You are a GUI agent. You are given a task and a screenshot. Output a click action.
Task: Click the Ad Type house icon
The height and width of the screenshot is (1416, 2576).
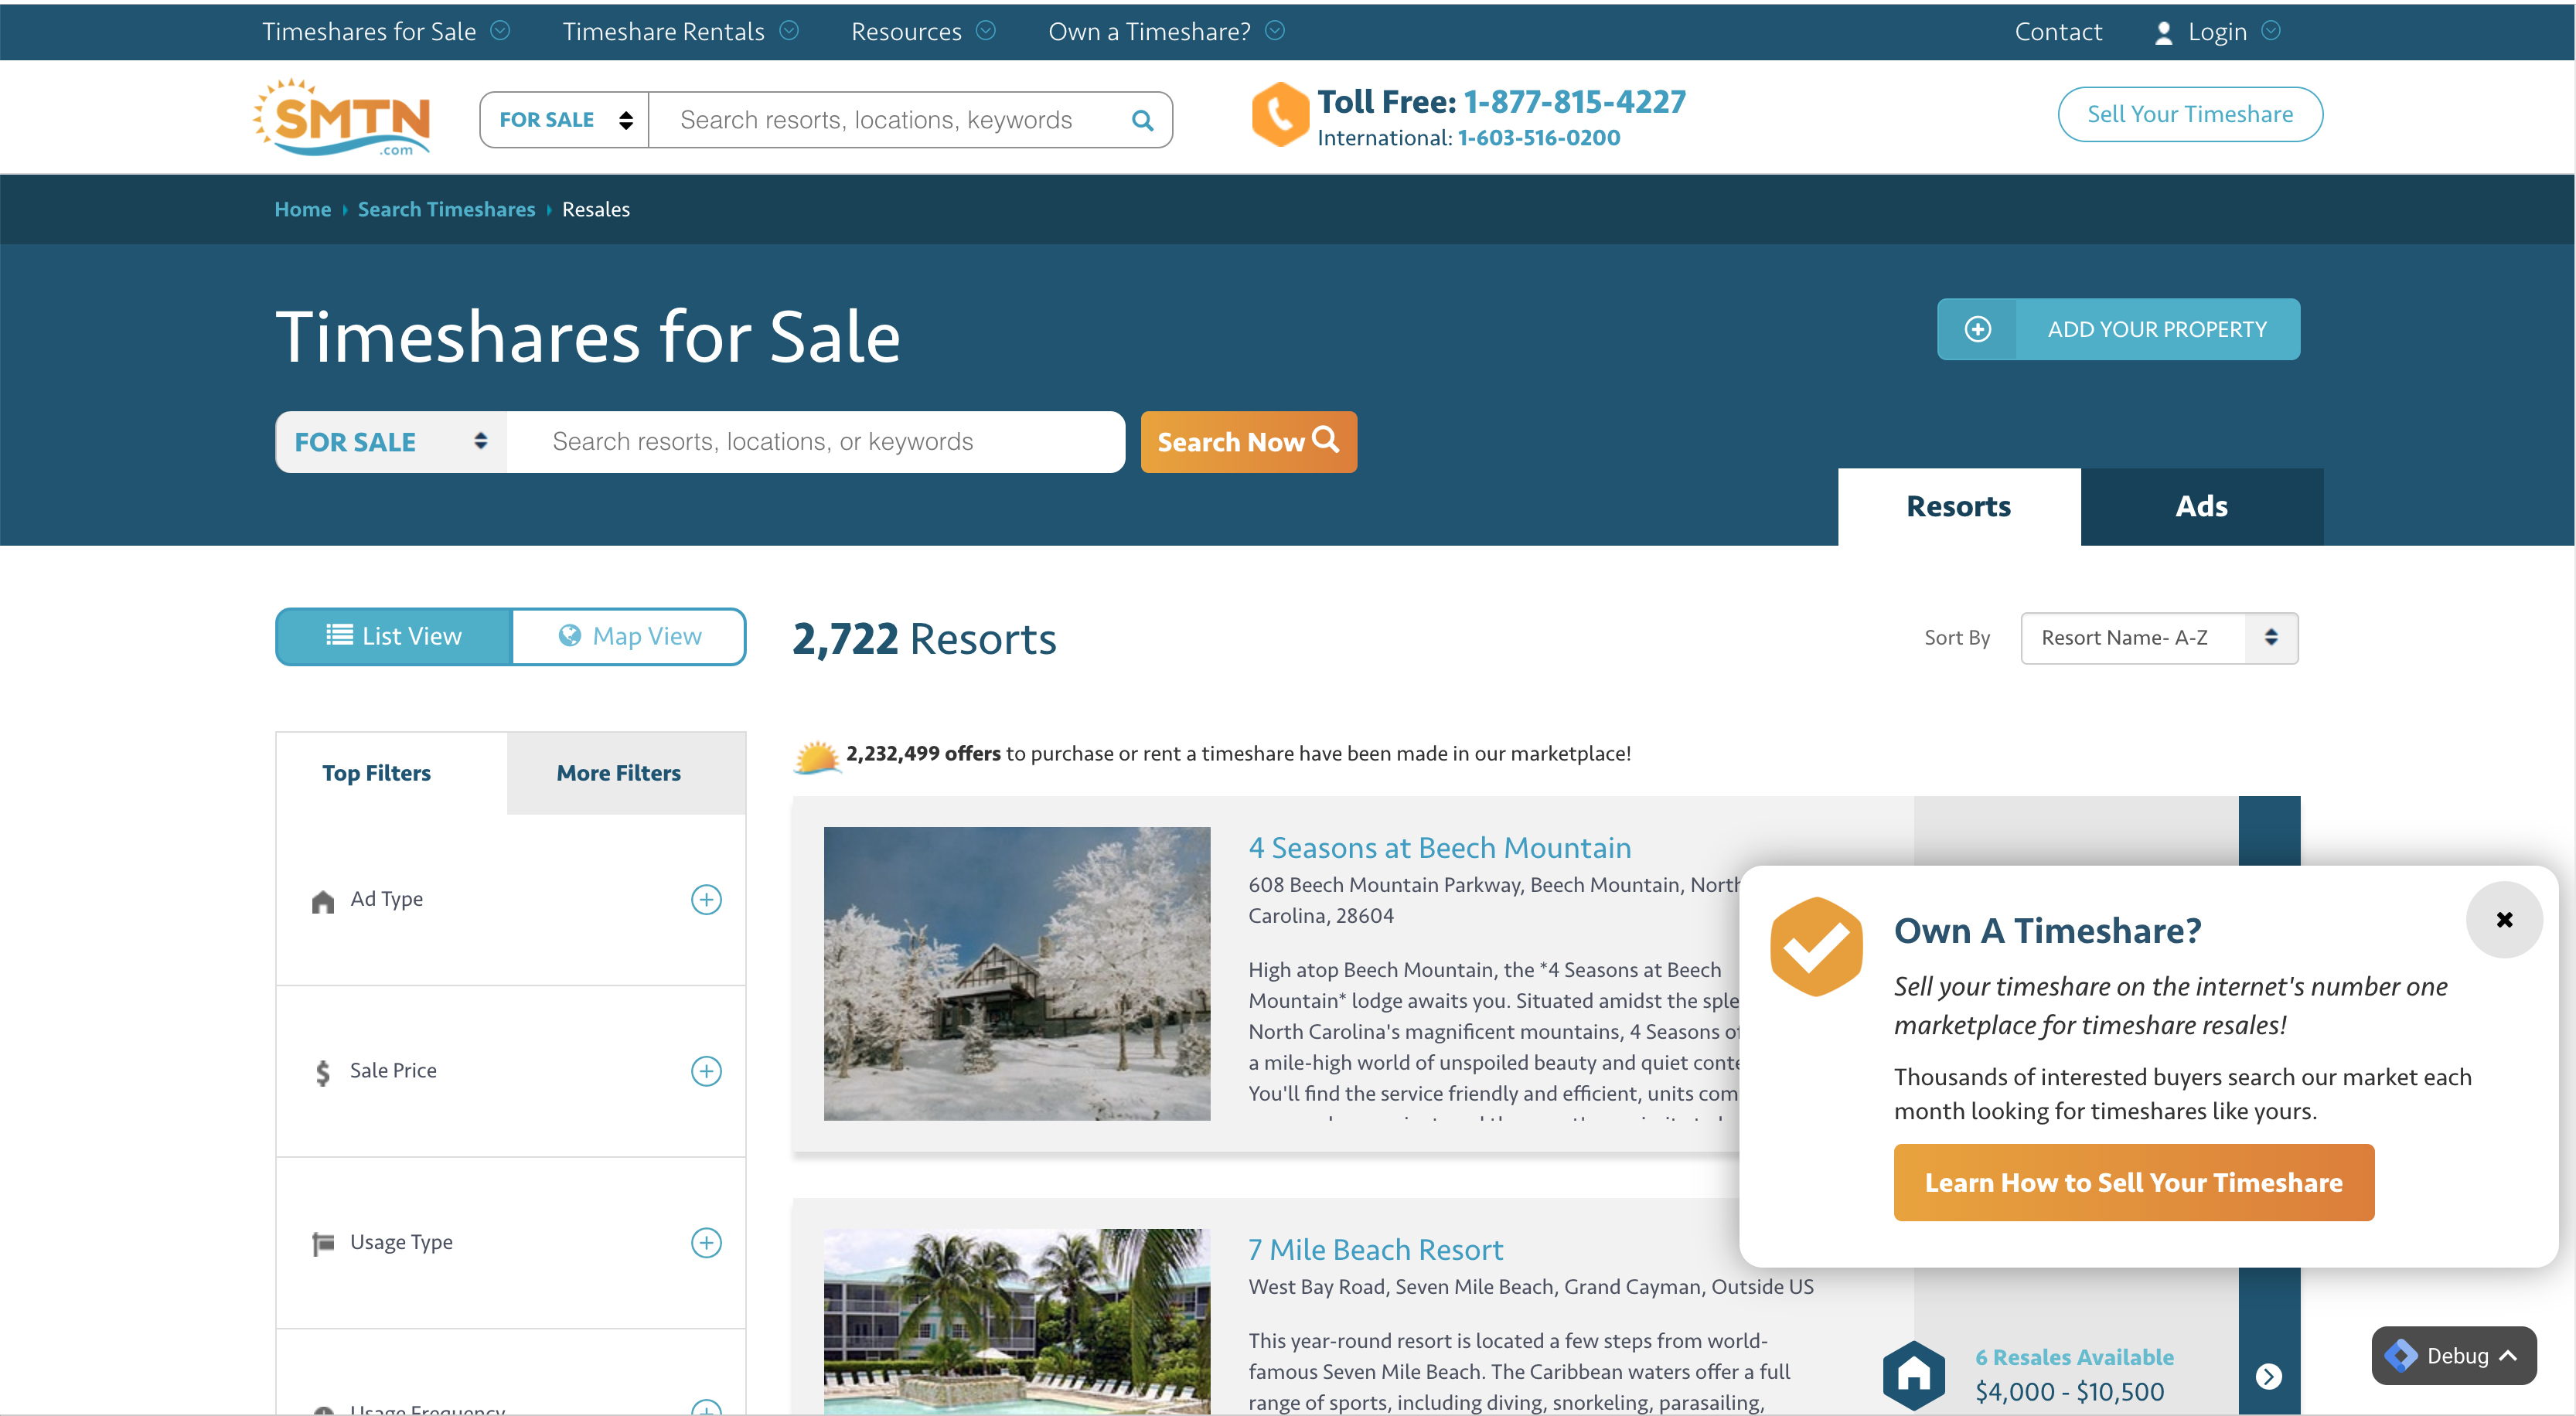point(322,901)
